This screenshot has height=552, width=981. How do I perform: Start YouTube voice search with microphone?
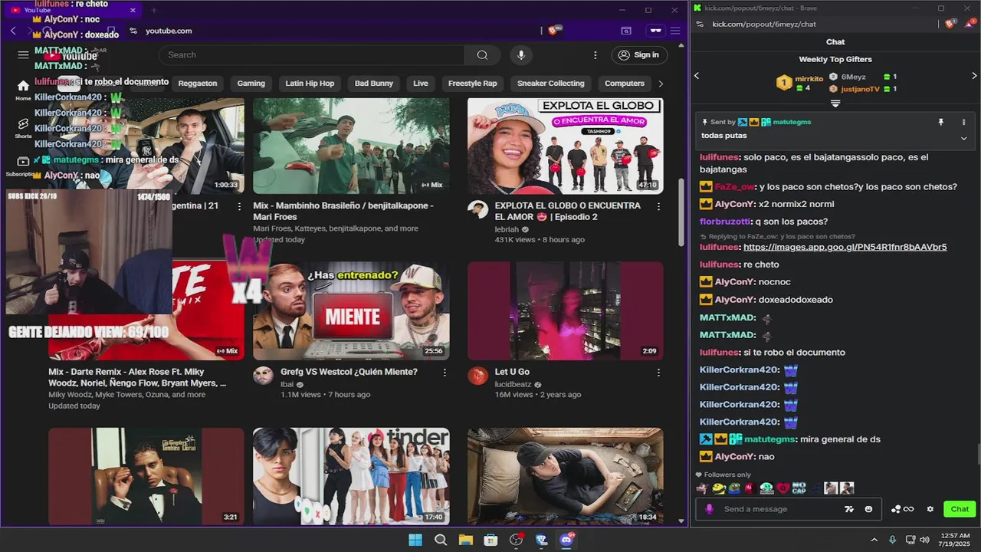[521, 54]
